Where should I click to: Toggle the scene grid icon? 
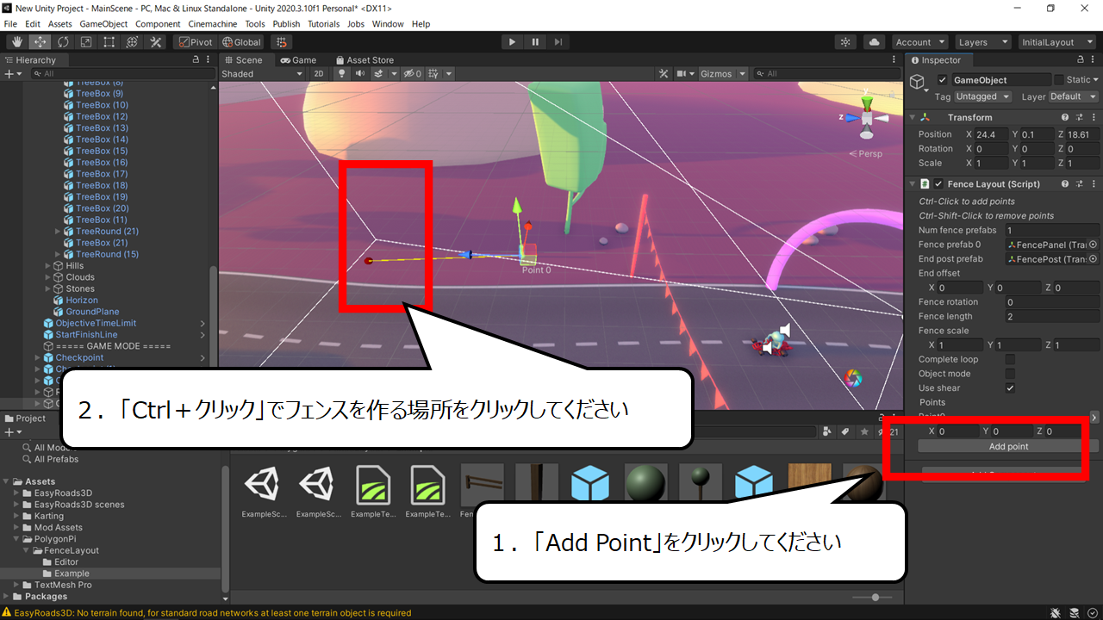pos(433,74)
